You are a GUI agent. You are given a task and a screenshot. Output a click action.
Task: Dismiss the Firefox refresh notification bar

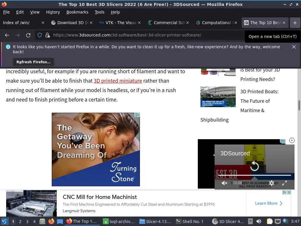[x=294, y=47]
